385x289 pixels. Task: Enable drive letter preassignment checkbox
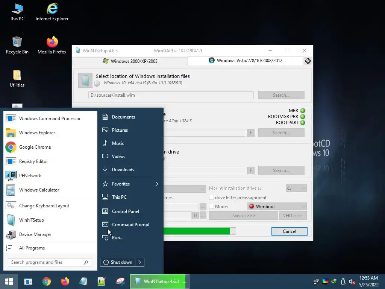click(x=211, y=197)
